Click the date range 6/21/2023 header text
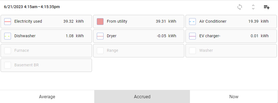 tap(32, 7)
